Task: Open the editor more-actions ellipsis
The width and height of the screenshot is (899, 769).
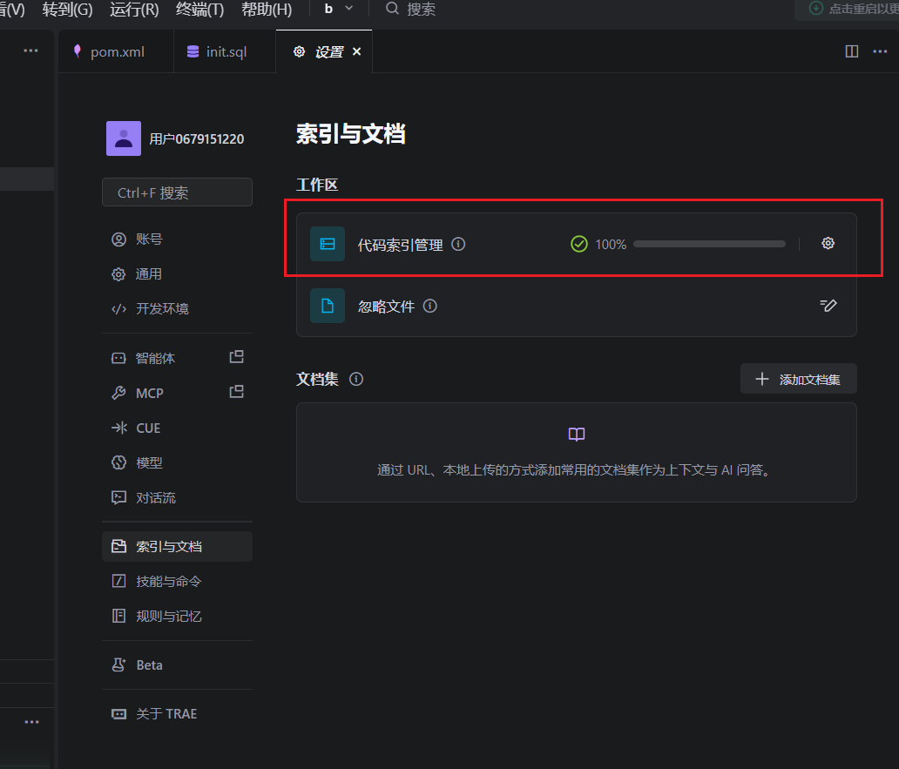Action: point(880,51)
